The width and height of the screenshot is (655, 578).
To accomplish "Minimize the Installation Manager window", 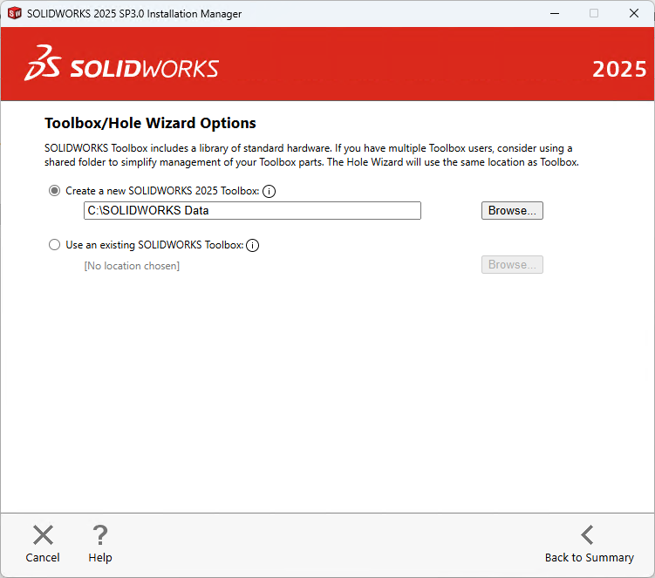I will coord(553,13).
